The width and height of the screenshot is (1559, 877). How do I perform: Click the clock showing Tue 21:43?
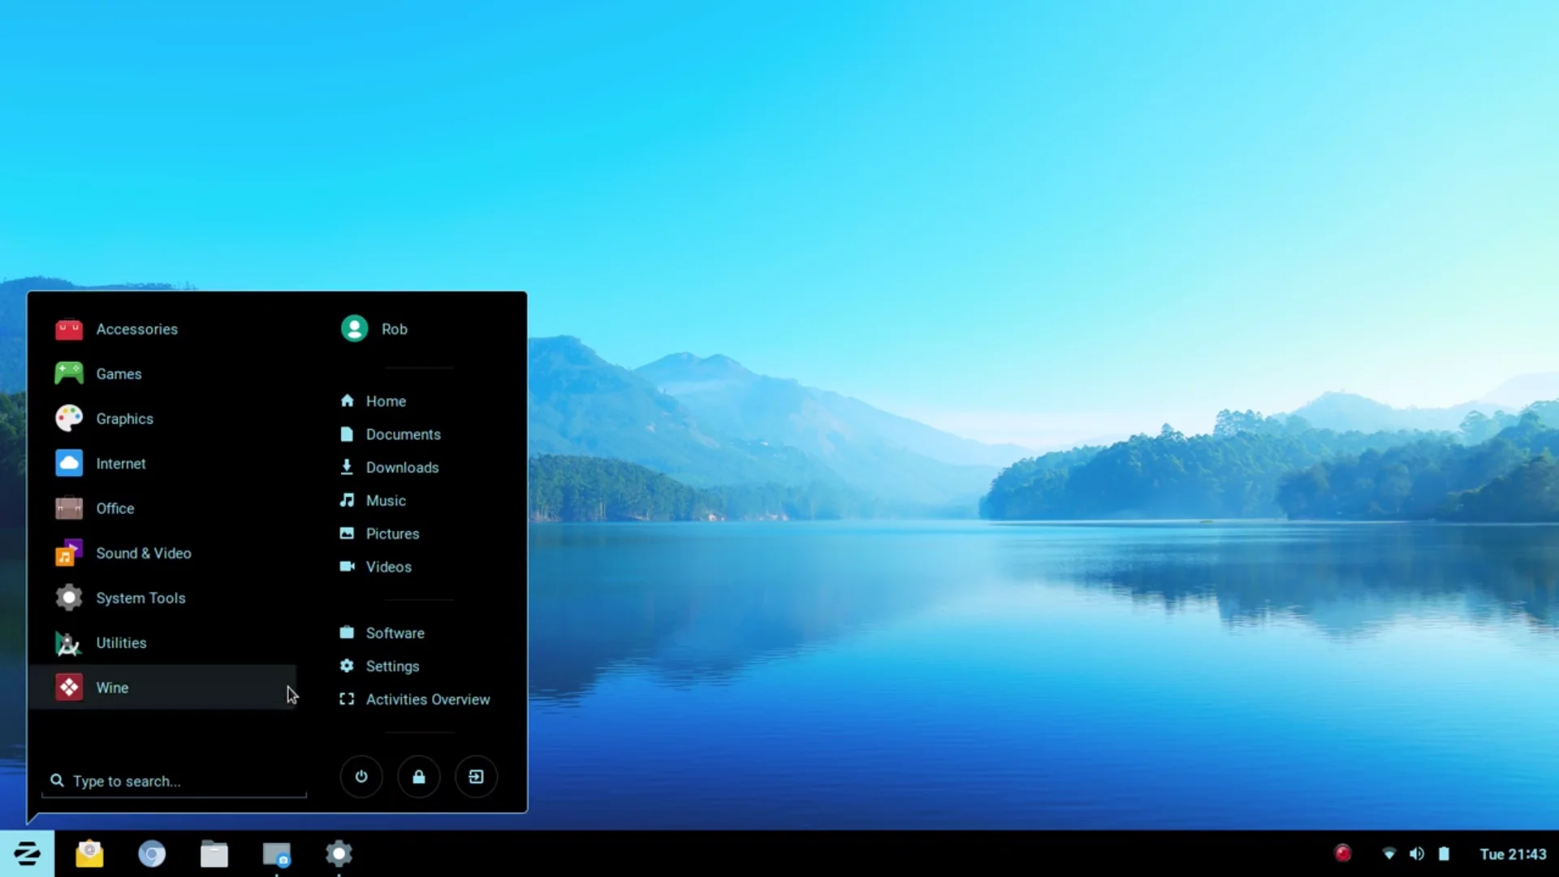tap(1512, 853)
